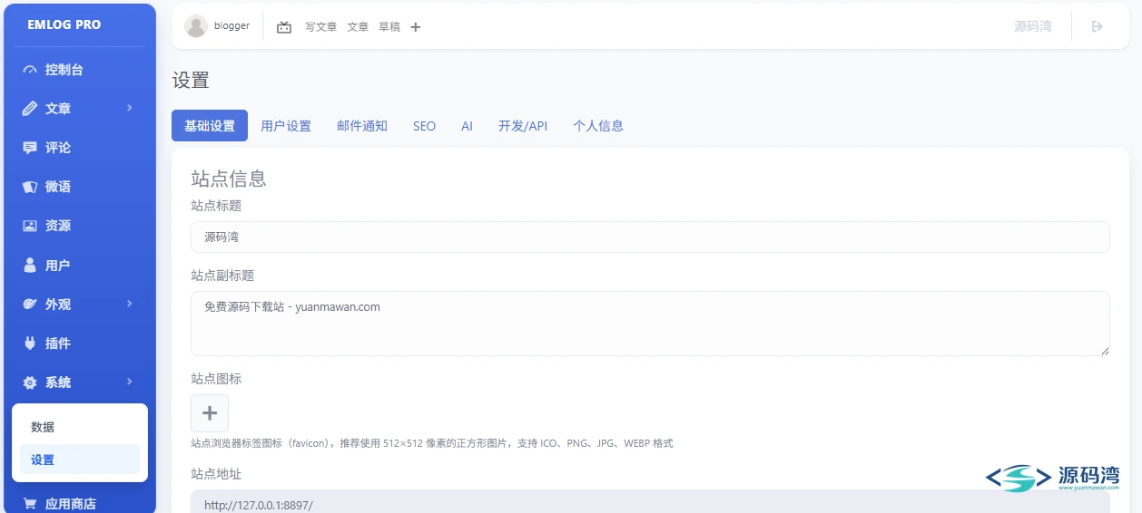Open 文章 link in top bar

[x=358, y=27]
